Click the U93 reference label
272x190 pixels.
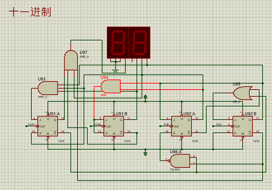(x=42, y=79)
